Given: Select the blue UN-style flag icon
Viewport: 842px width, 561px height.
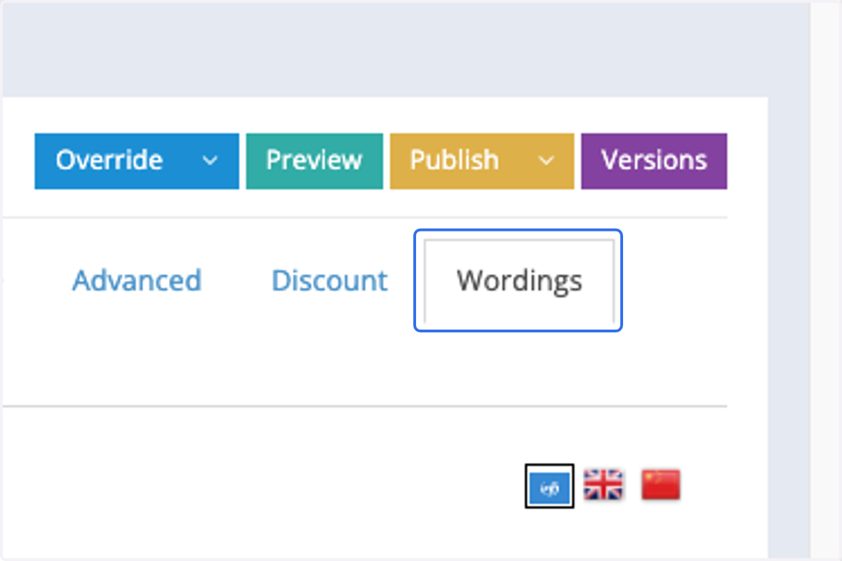Looking at the screenshot, I should (549, 486).
